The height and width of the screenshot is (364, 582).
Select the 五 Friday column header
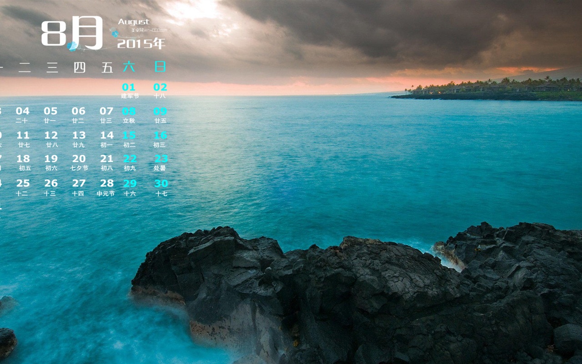point(107,68)
